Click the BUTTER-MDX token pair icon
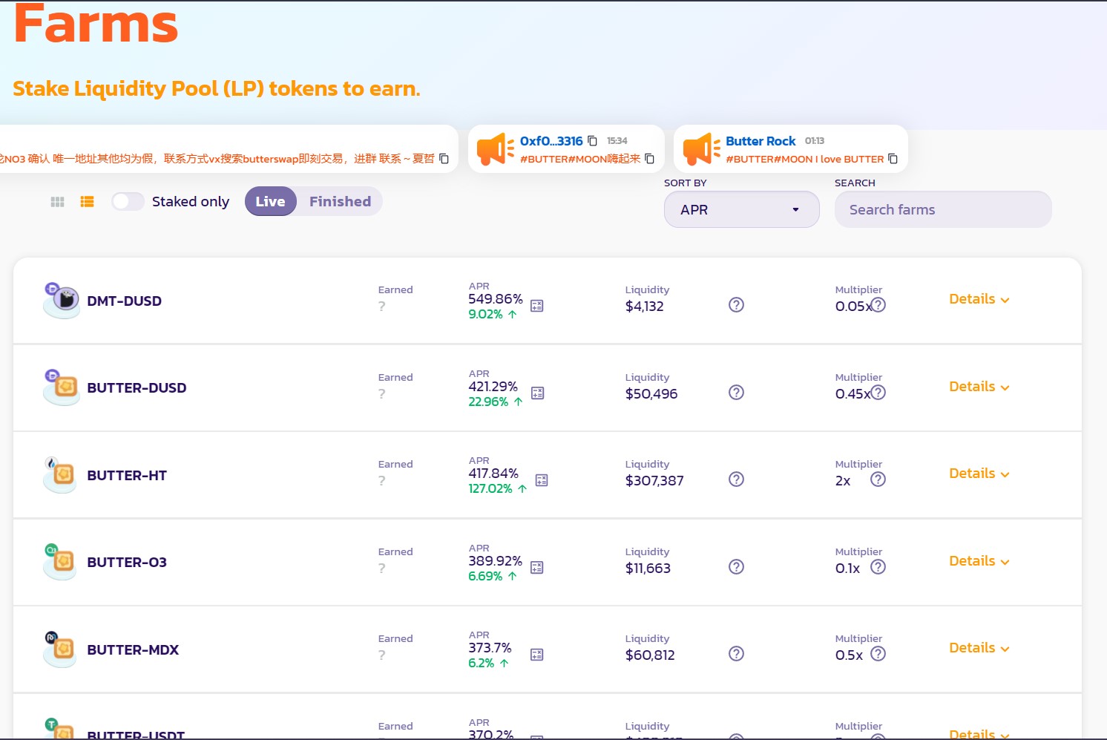This screenshot has height=740, width=1107. pos(60,649)
